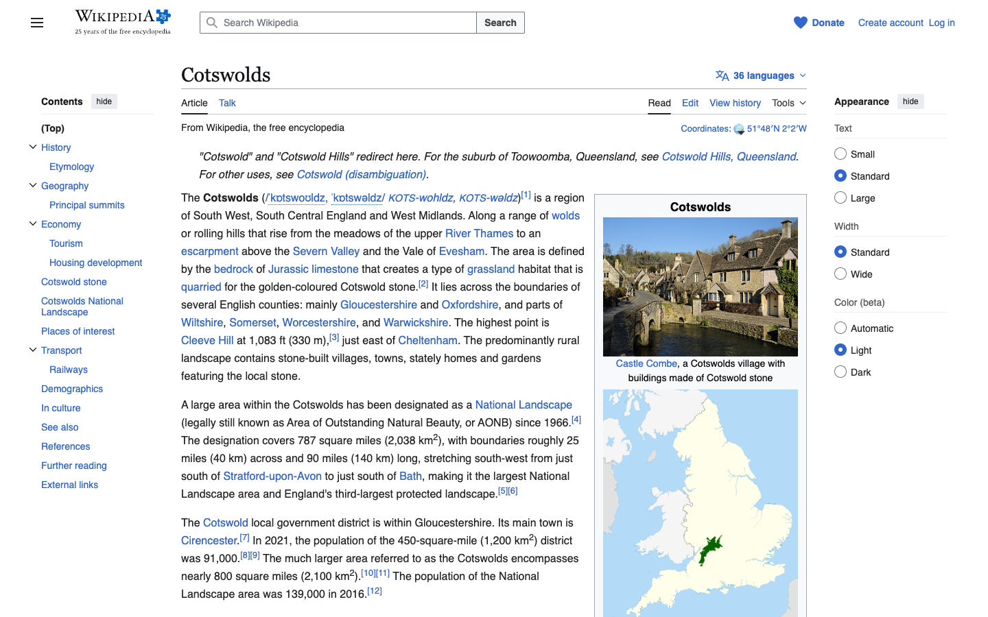Open the Severn Valley link
The width and height of the screenshot is (988, 617).
pyautogui.click(x=326, y=251)
